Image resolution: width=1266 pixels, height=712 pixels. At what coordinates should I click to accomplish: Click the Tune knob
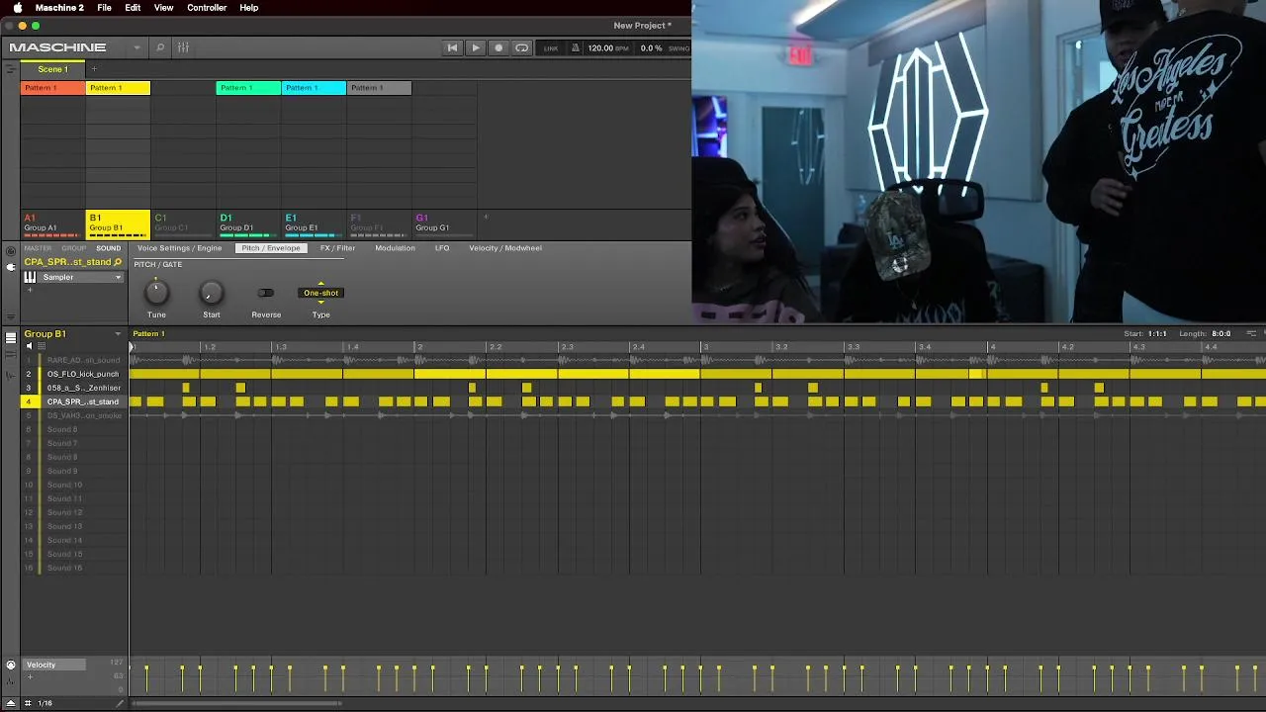pos(156,292)
